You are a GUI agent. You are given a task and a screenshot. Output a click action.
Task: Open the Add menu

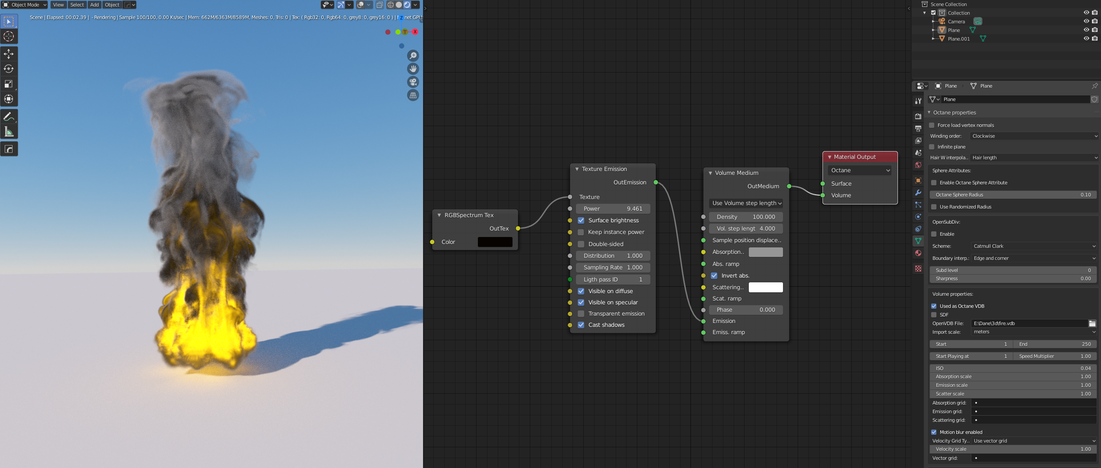(94, 5)
